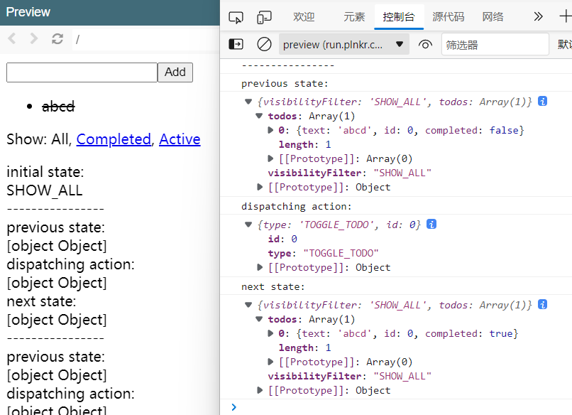Collapse todos array in previous state
572x415 pixels.
[259, 116]
